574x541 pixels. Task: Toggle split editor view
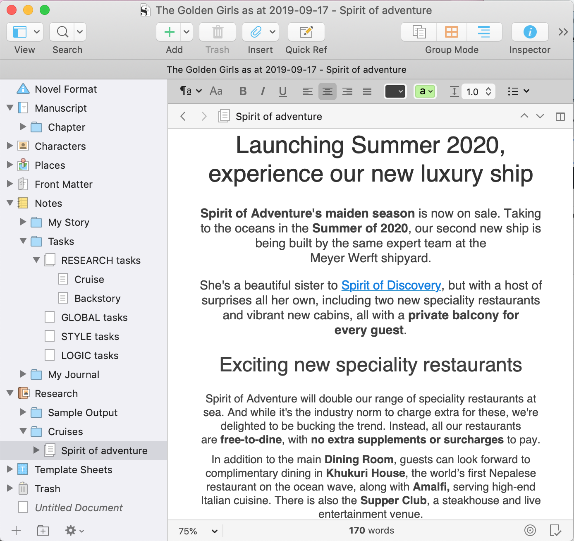click(x=560, y=117)
